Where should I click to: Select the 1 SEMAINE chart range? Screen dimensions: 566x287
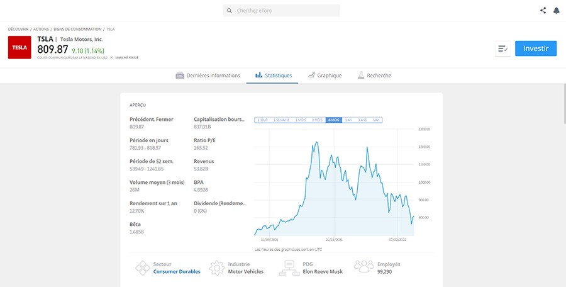[x=281, y=120]
